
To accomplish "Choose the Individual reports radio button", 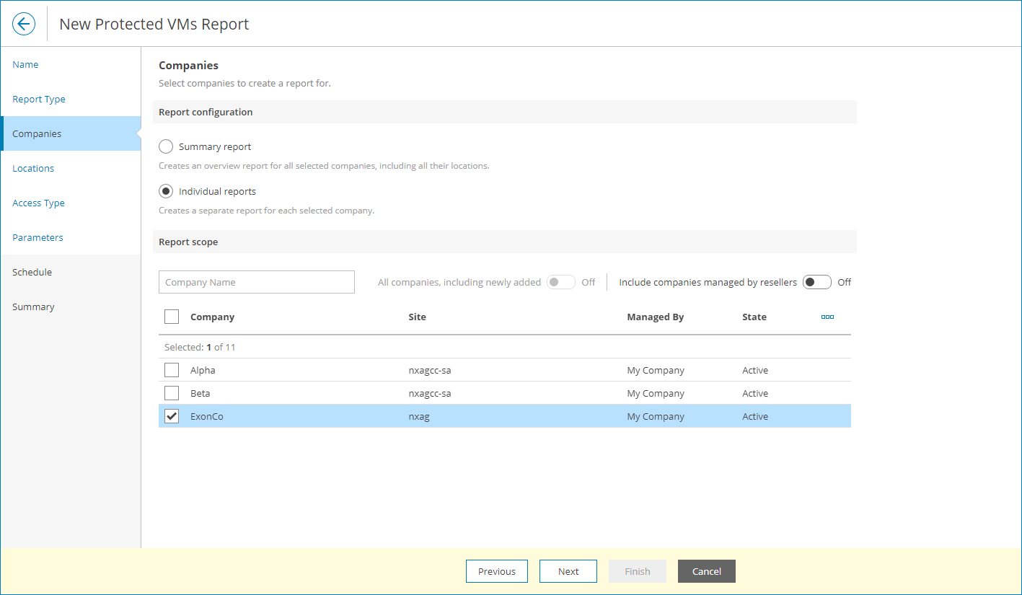I will click(x=166, y=191).
